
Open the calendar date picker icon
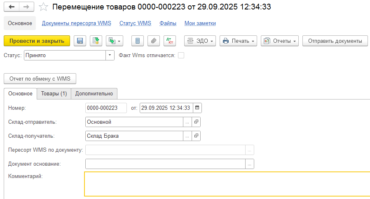[197, 108]
